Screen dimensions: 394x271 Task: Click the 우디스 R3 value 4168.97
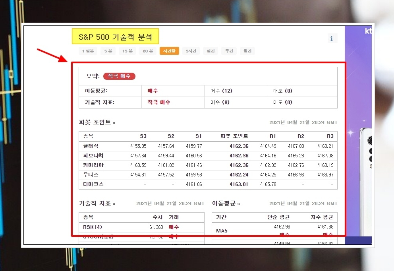325,175
